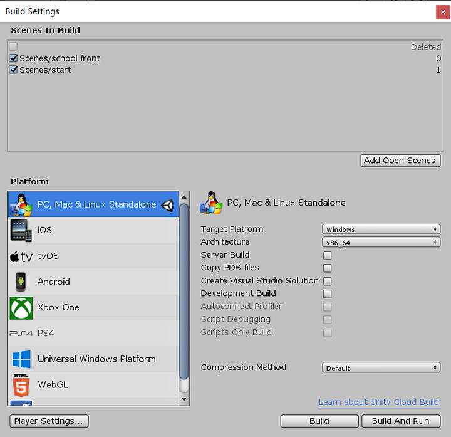
Task: Select iOS in the platform list
Action: (93, 230)
